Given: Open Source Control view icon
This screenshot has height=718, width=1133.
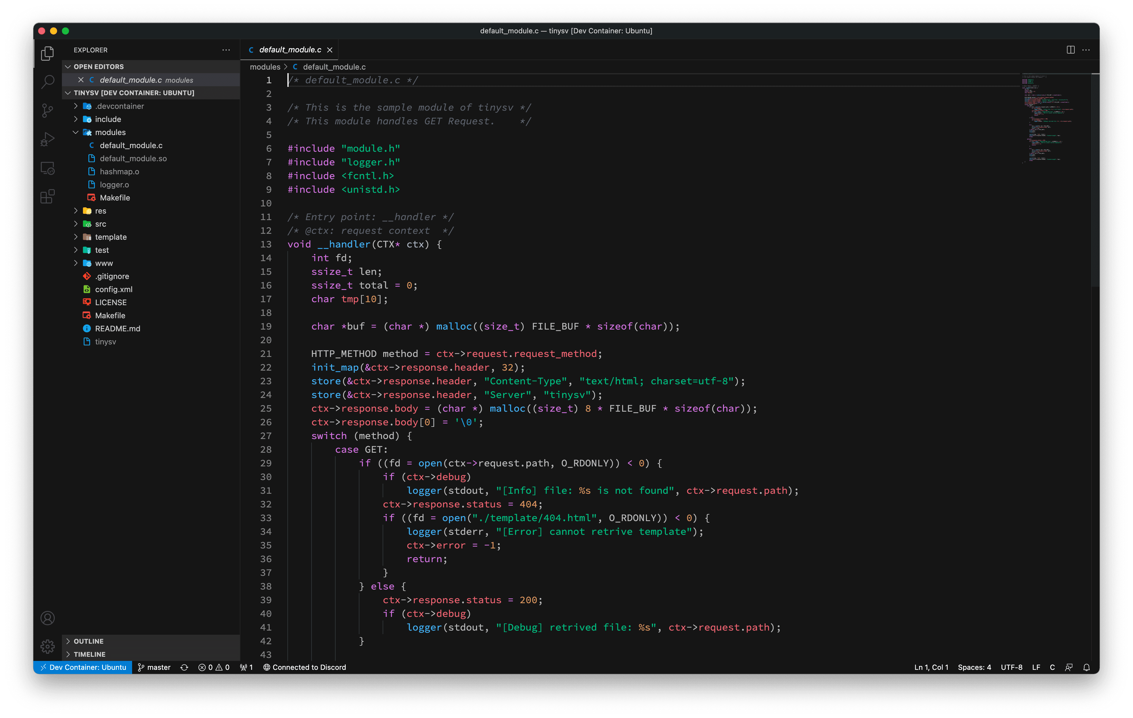Looking at the screenshot, I should (x=48, y=111).
